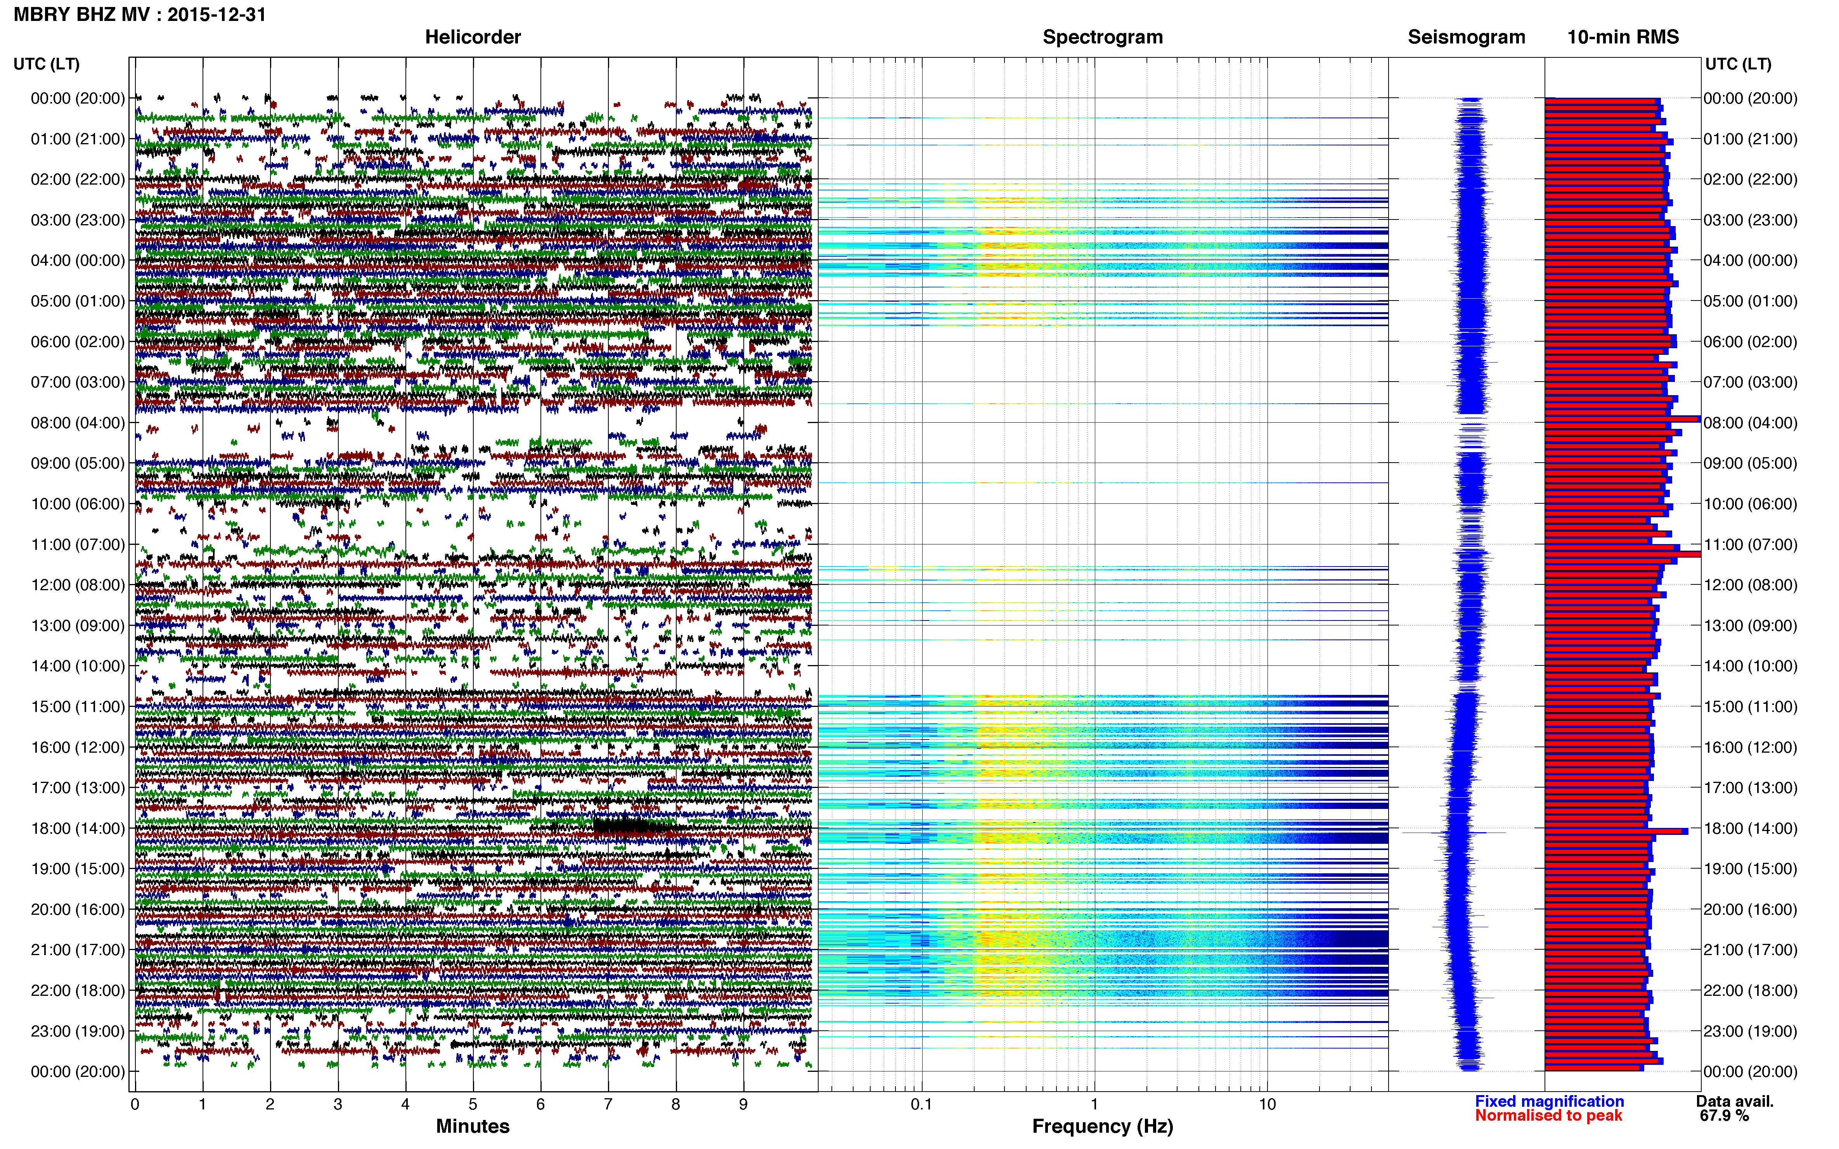Select the 'Seismogram' panel heading

click(x=1467, y=36)
